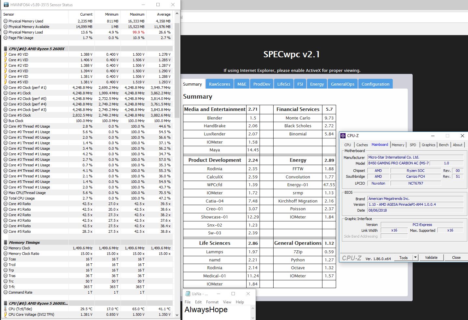Click the lightning icon by CPU Core Voltage
The height and width of the screenshot is (320, 468).
pyautogui.click(x=6, y=314)
